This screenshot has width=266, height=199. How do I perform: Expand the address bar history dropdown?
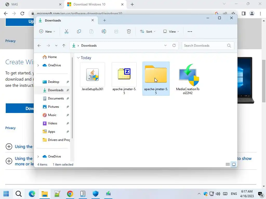click(x=165, y=45)
